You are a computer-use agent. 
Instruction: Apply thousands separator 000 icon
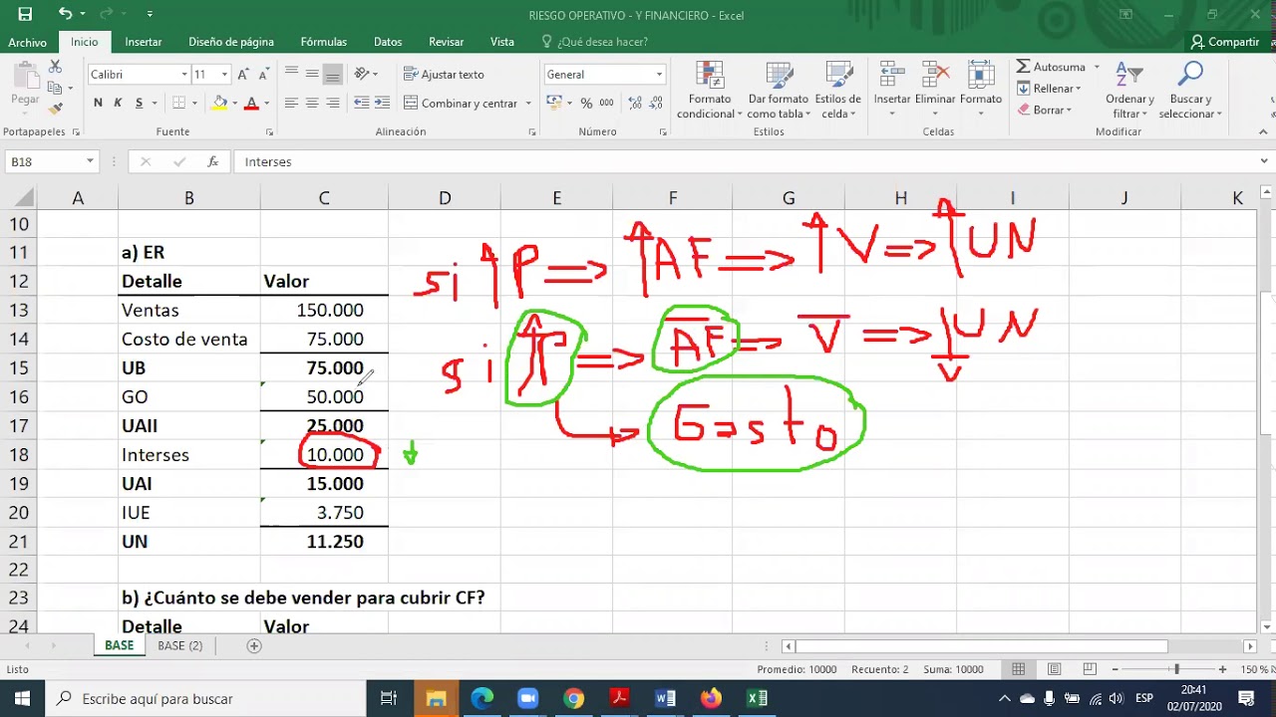(607, 103)
